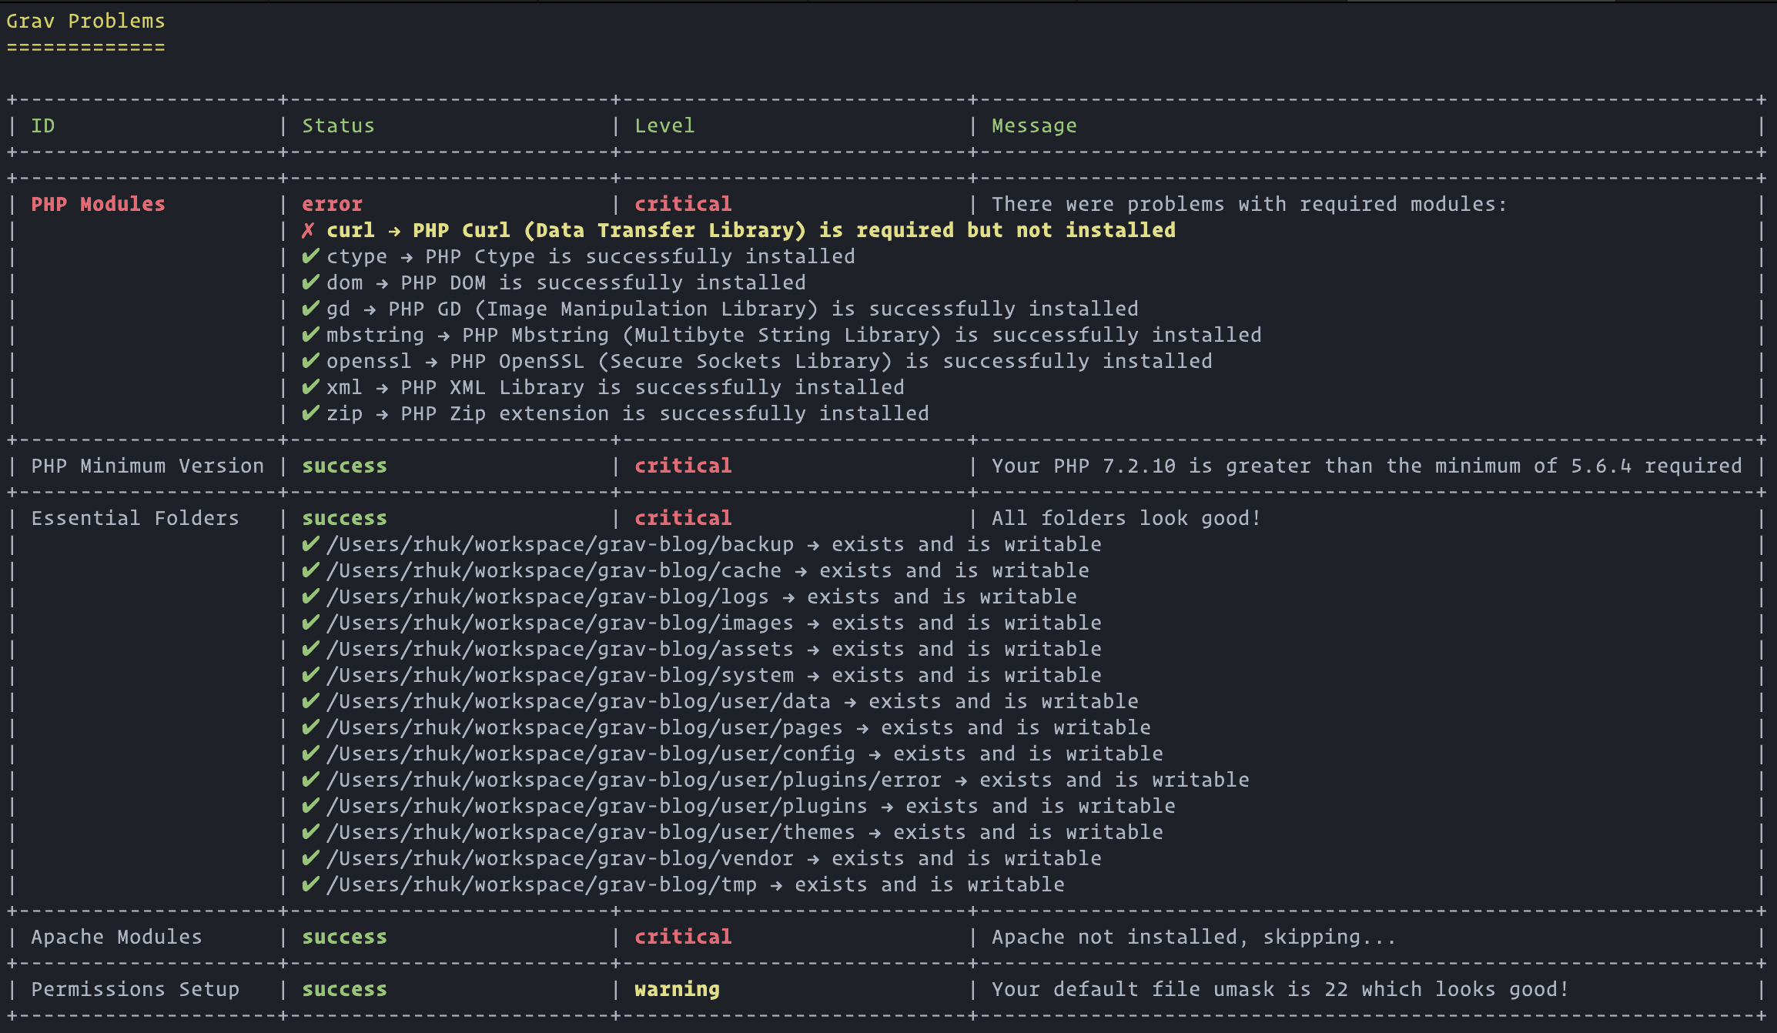Click 'critical' level in Apache Modules row
This screenshot has height=1033, width=1777.
683,937
